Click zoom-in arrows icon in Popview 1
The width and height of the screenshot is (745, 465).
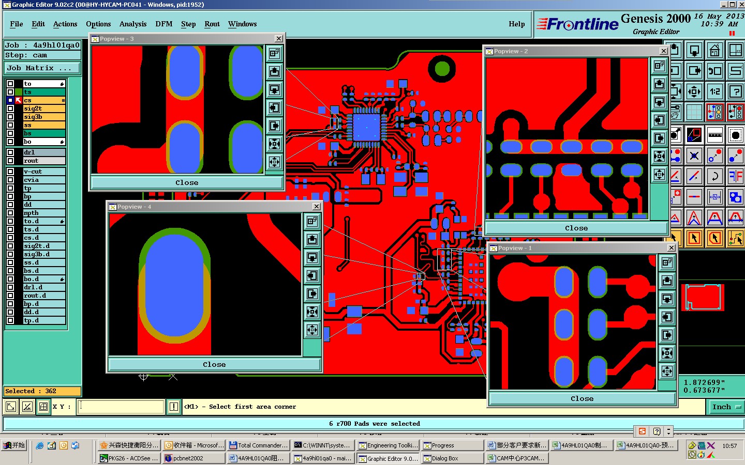[x=667, y=353]
